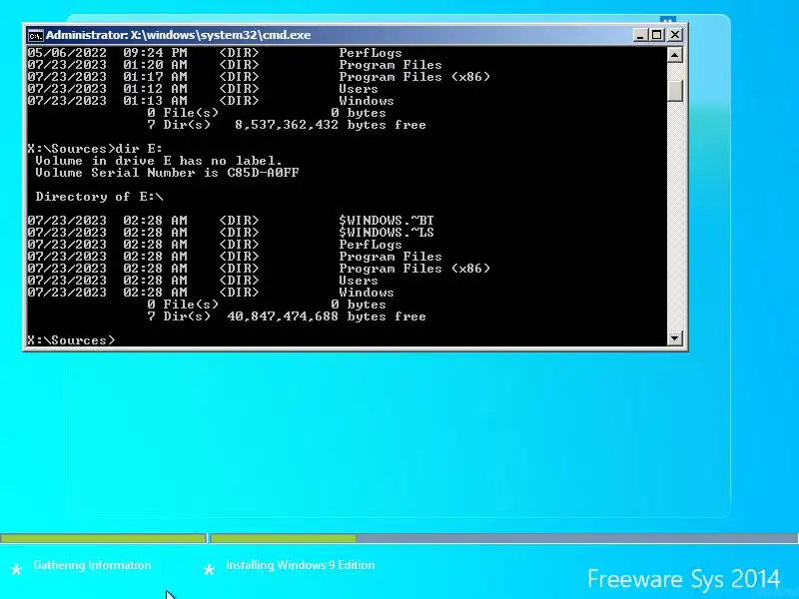Click '40,847,474,688 bytes free' text

pos(327,316)
